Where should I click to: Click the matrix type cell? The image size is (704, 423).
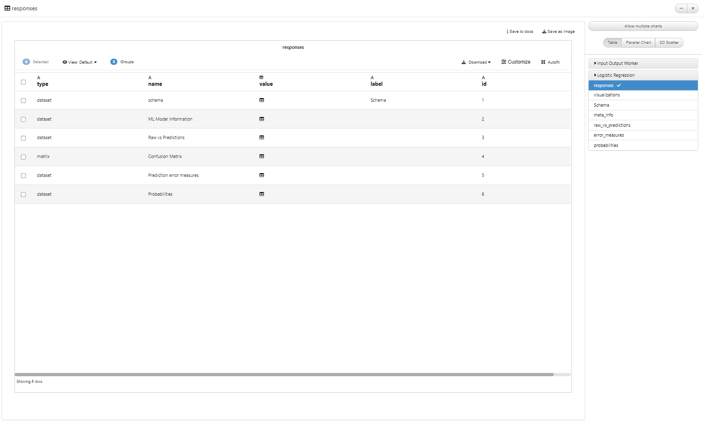pyautogui.click(x=43, y=156)
